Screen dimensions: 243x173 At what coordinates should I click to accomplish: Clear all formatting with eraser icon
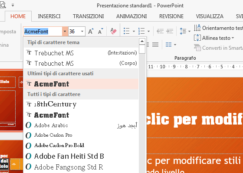(x=113, y=31)
